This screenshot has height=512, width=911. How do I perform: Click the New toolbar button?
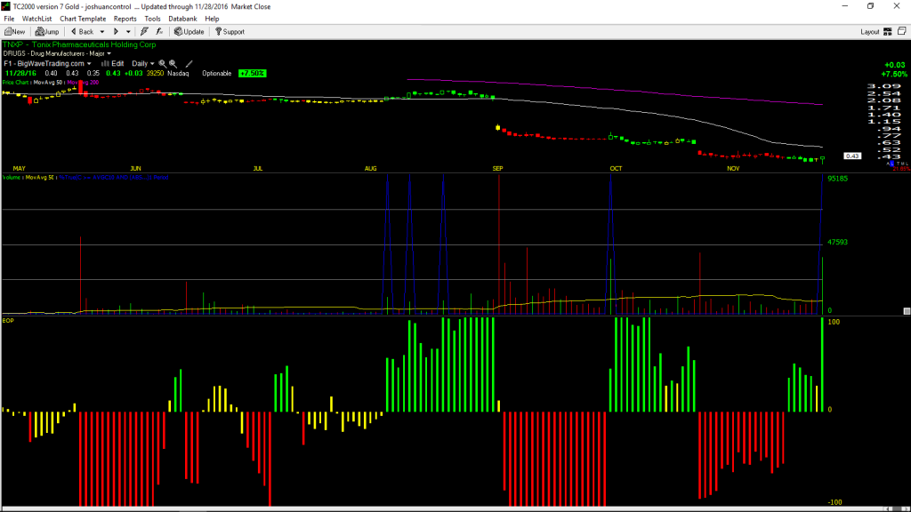click(14, 32)
